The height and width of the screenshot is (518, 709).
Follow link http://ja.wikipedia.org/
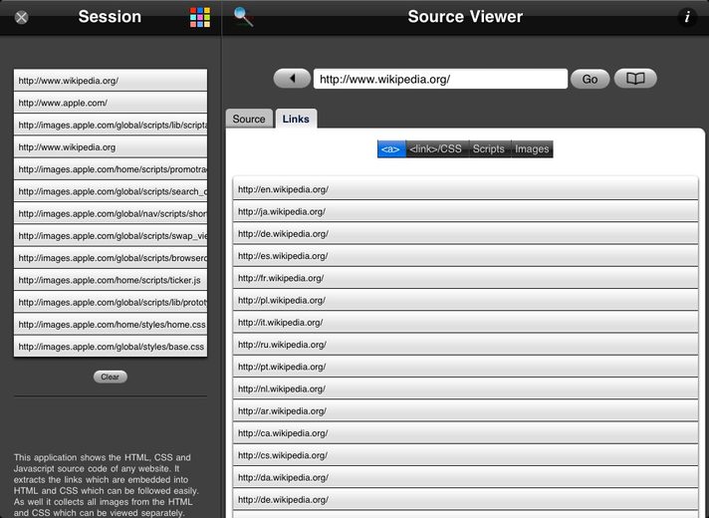(466, 211)
